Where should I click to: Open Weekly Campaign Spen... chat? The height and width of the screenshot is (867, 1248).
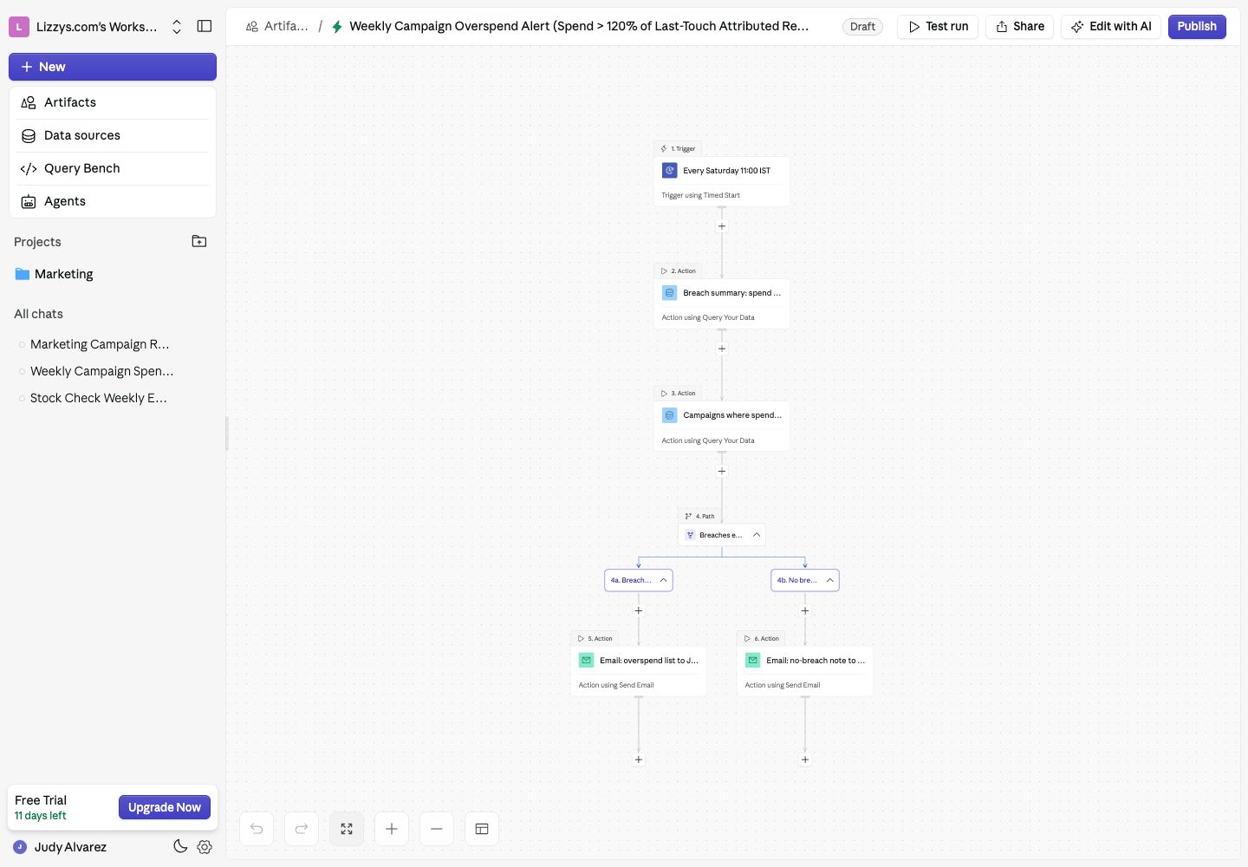pos(101,371)
